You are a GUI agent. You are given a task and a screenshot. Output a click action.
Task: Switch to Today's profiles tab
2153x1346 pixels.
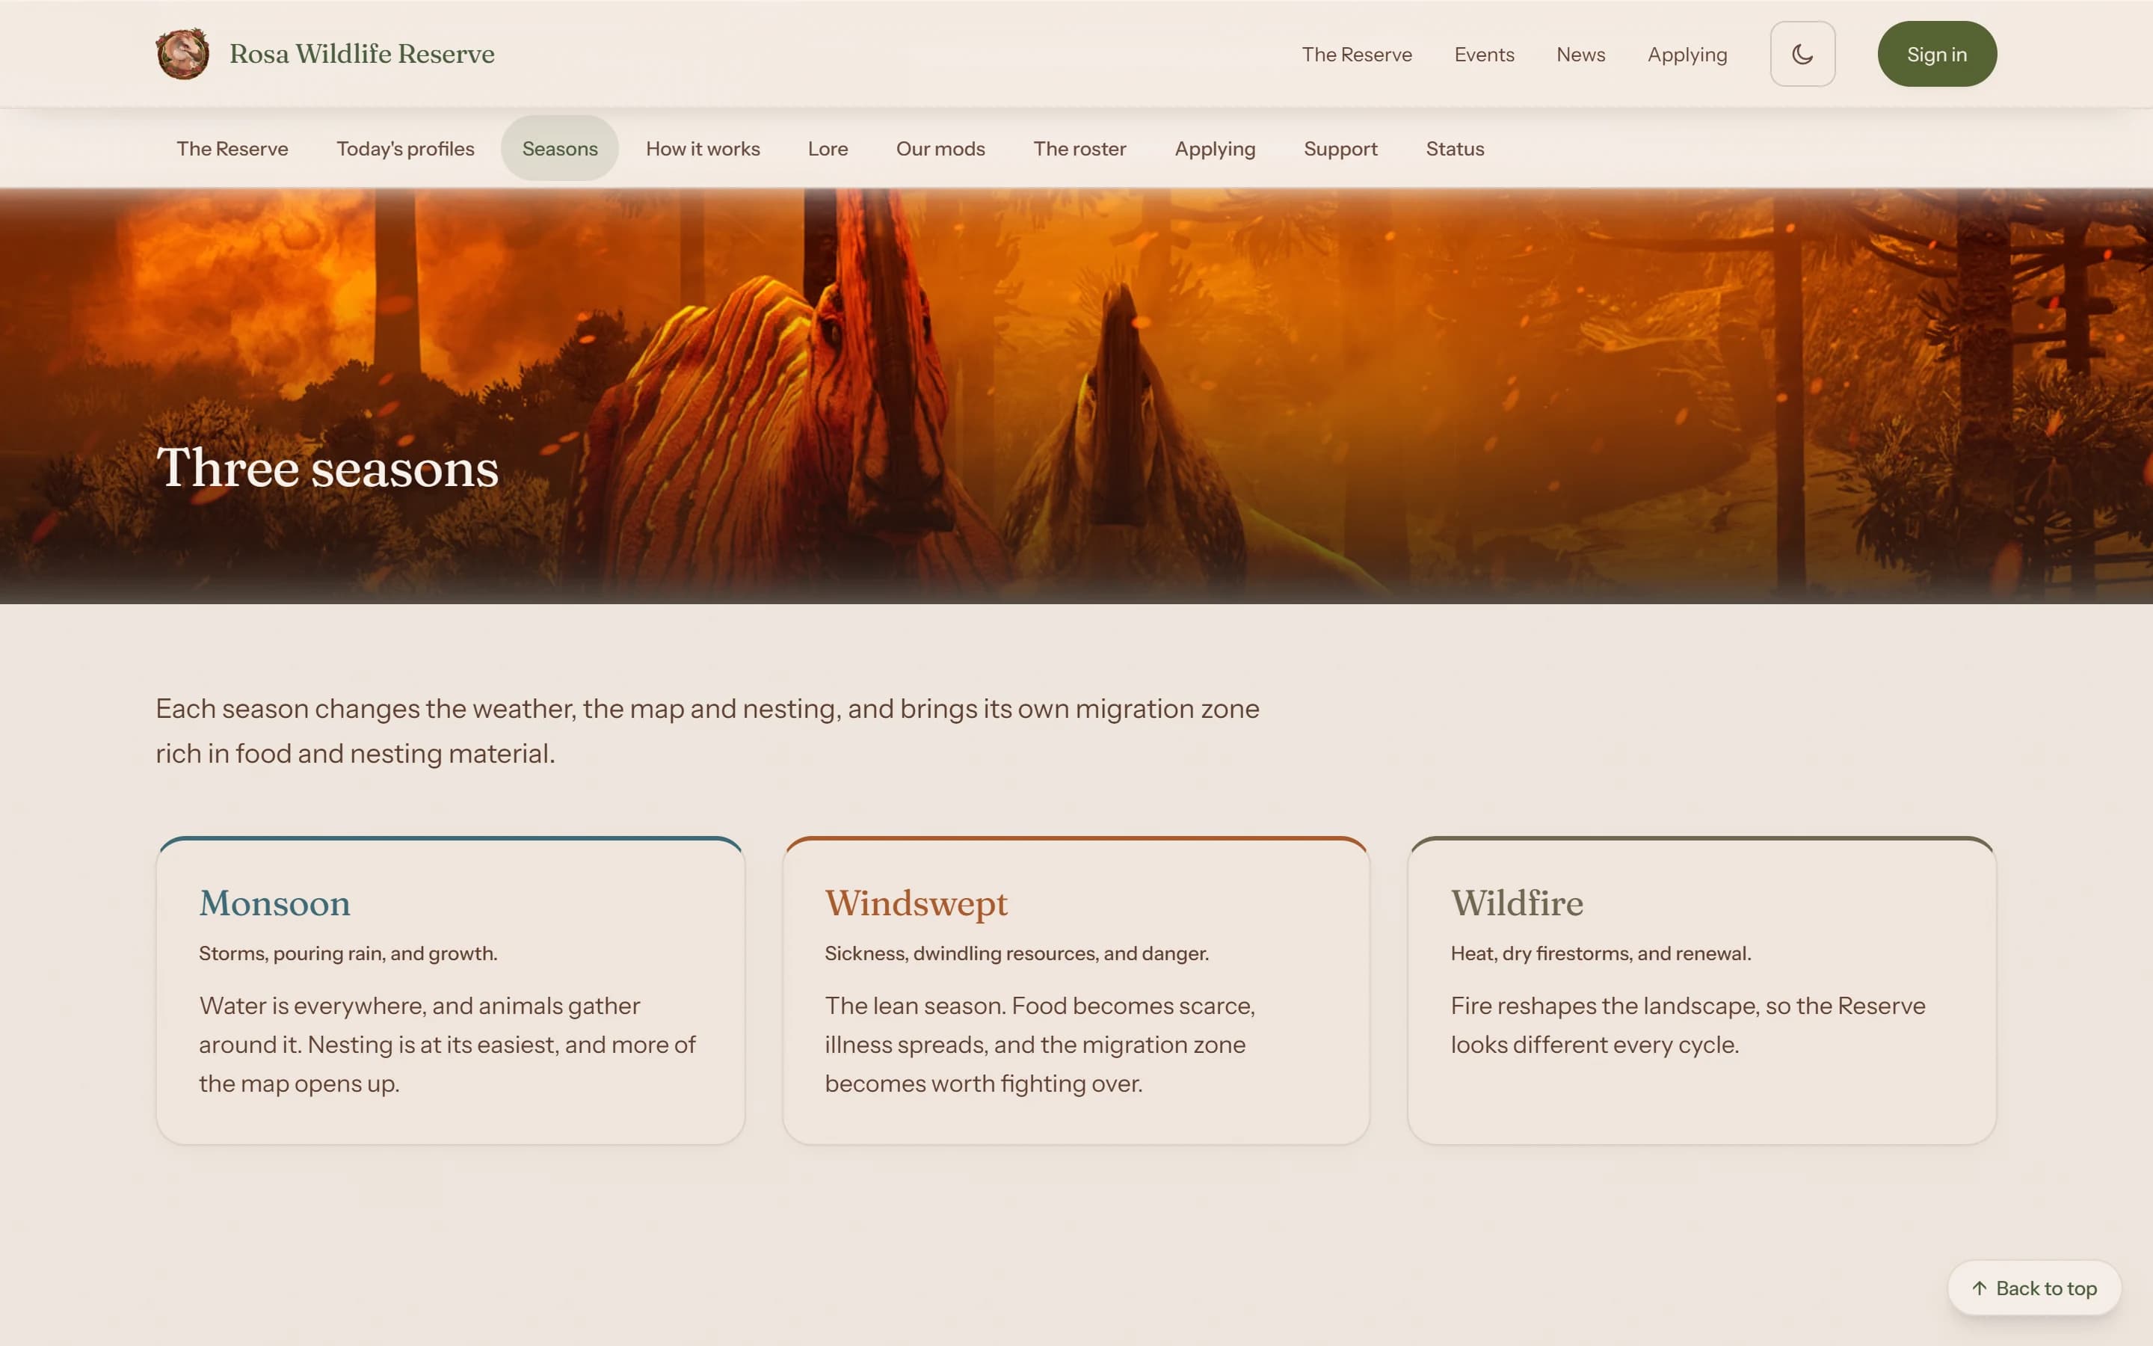click(406, 149)
